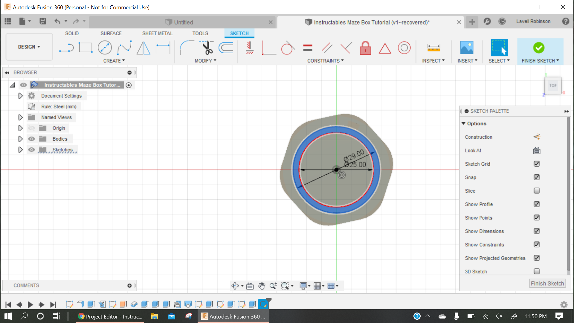The height and width of the screenshot is (323, 574).
Task: Select the Line sketch tool
Action: coord(66,48)
